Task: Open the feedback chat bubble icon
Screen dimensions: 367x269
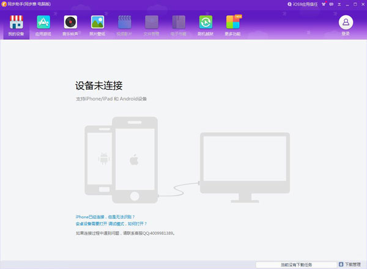Action: tap(331, 4)
